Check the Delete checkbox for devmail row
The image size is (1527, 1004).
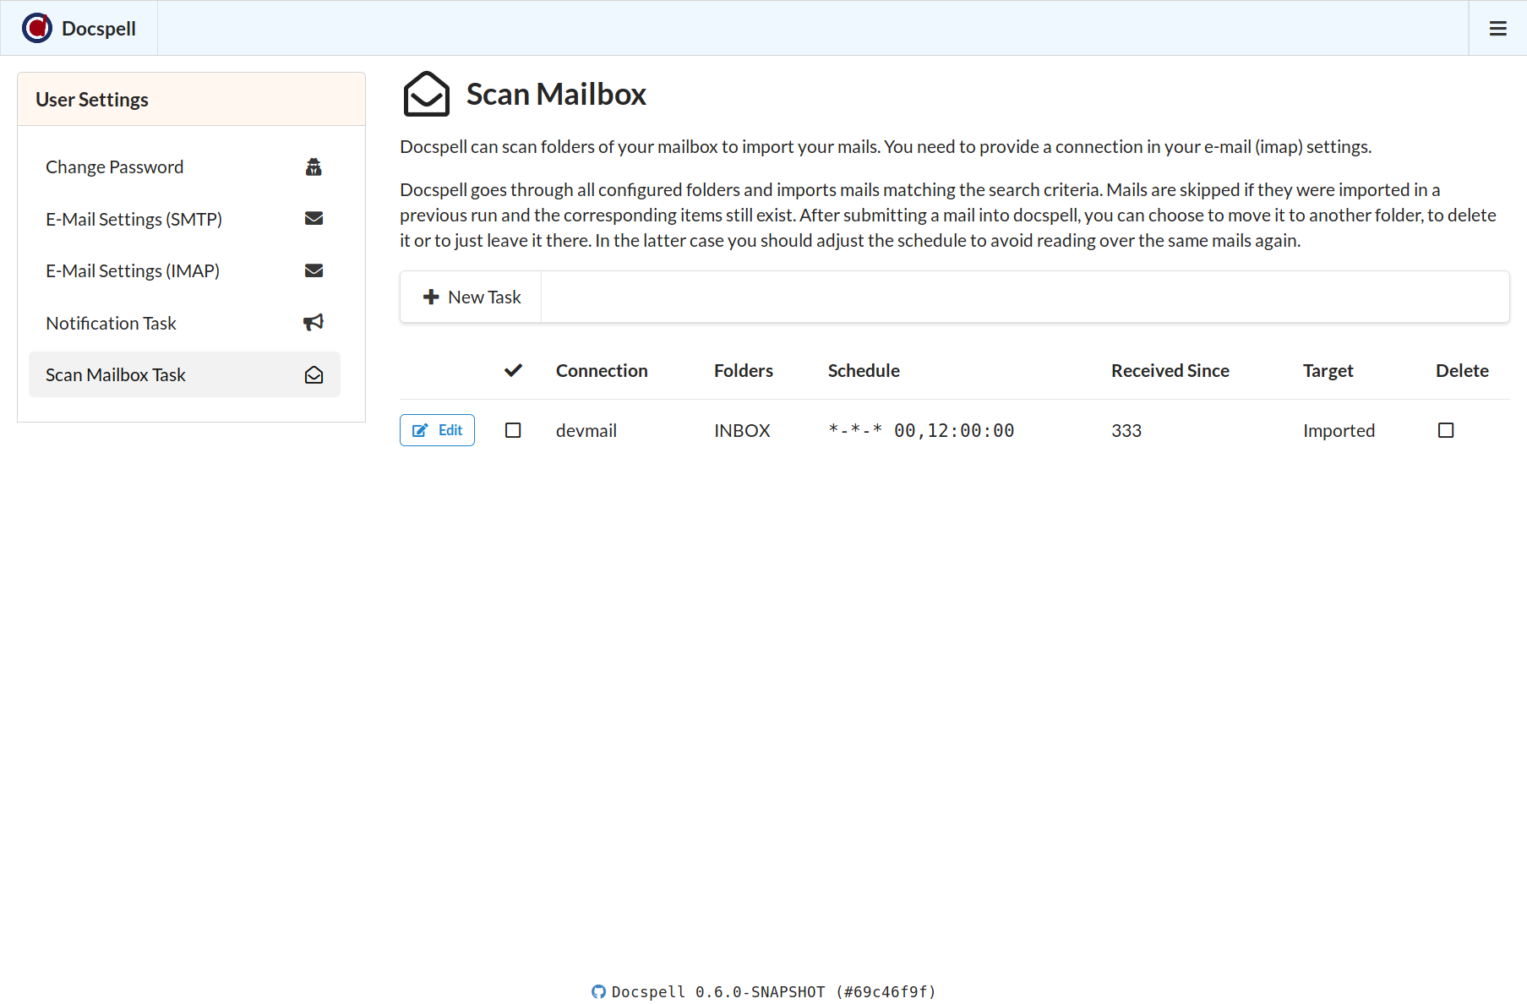click(x=1446, y=430)
